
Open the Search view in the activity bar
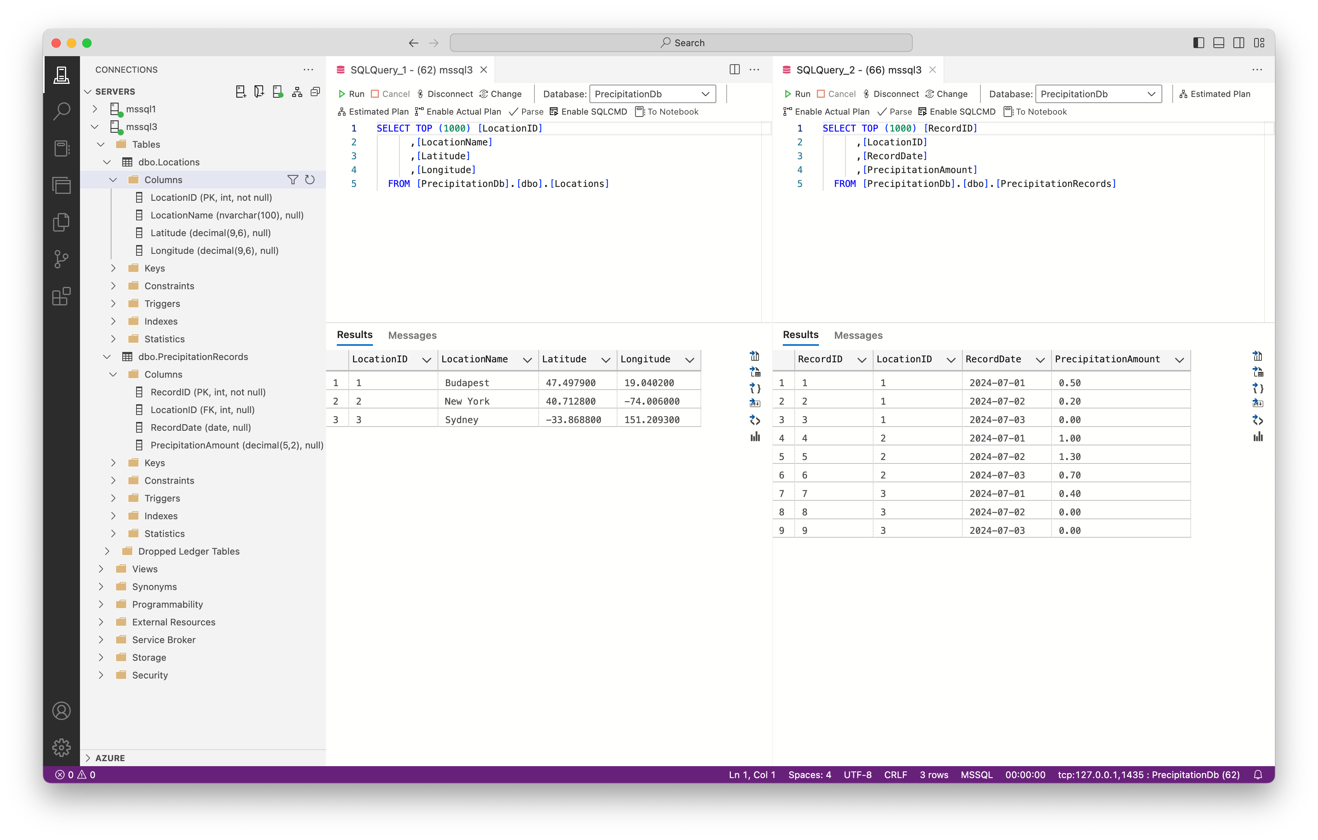click(x=61, y=112)
